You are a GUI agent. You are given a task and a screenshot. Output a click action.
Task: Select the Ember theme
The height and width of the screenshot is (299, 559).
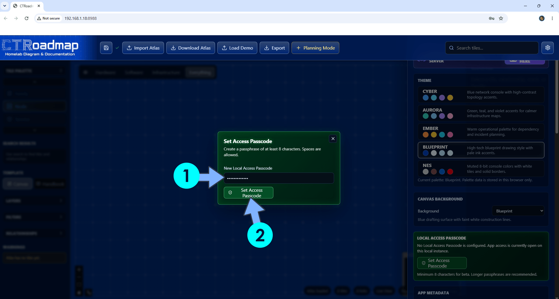[481, 132]
